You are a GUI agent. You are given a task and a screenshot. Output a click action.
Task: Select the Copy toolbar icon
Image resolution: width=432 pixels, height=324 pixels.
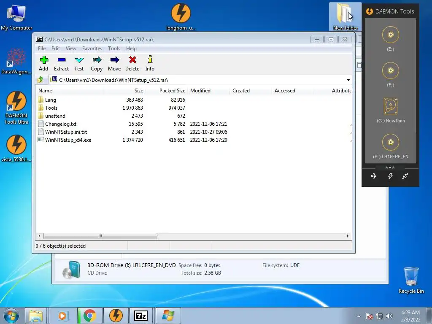(x=97, y=63)
